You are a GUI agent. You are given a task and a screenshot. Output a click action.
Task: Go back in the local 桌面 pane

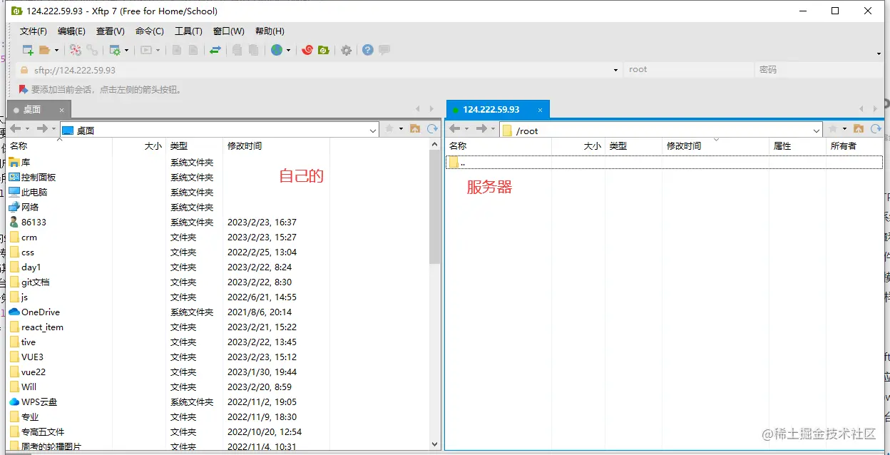pyautogui.click(x=16, y=128)
